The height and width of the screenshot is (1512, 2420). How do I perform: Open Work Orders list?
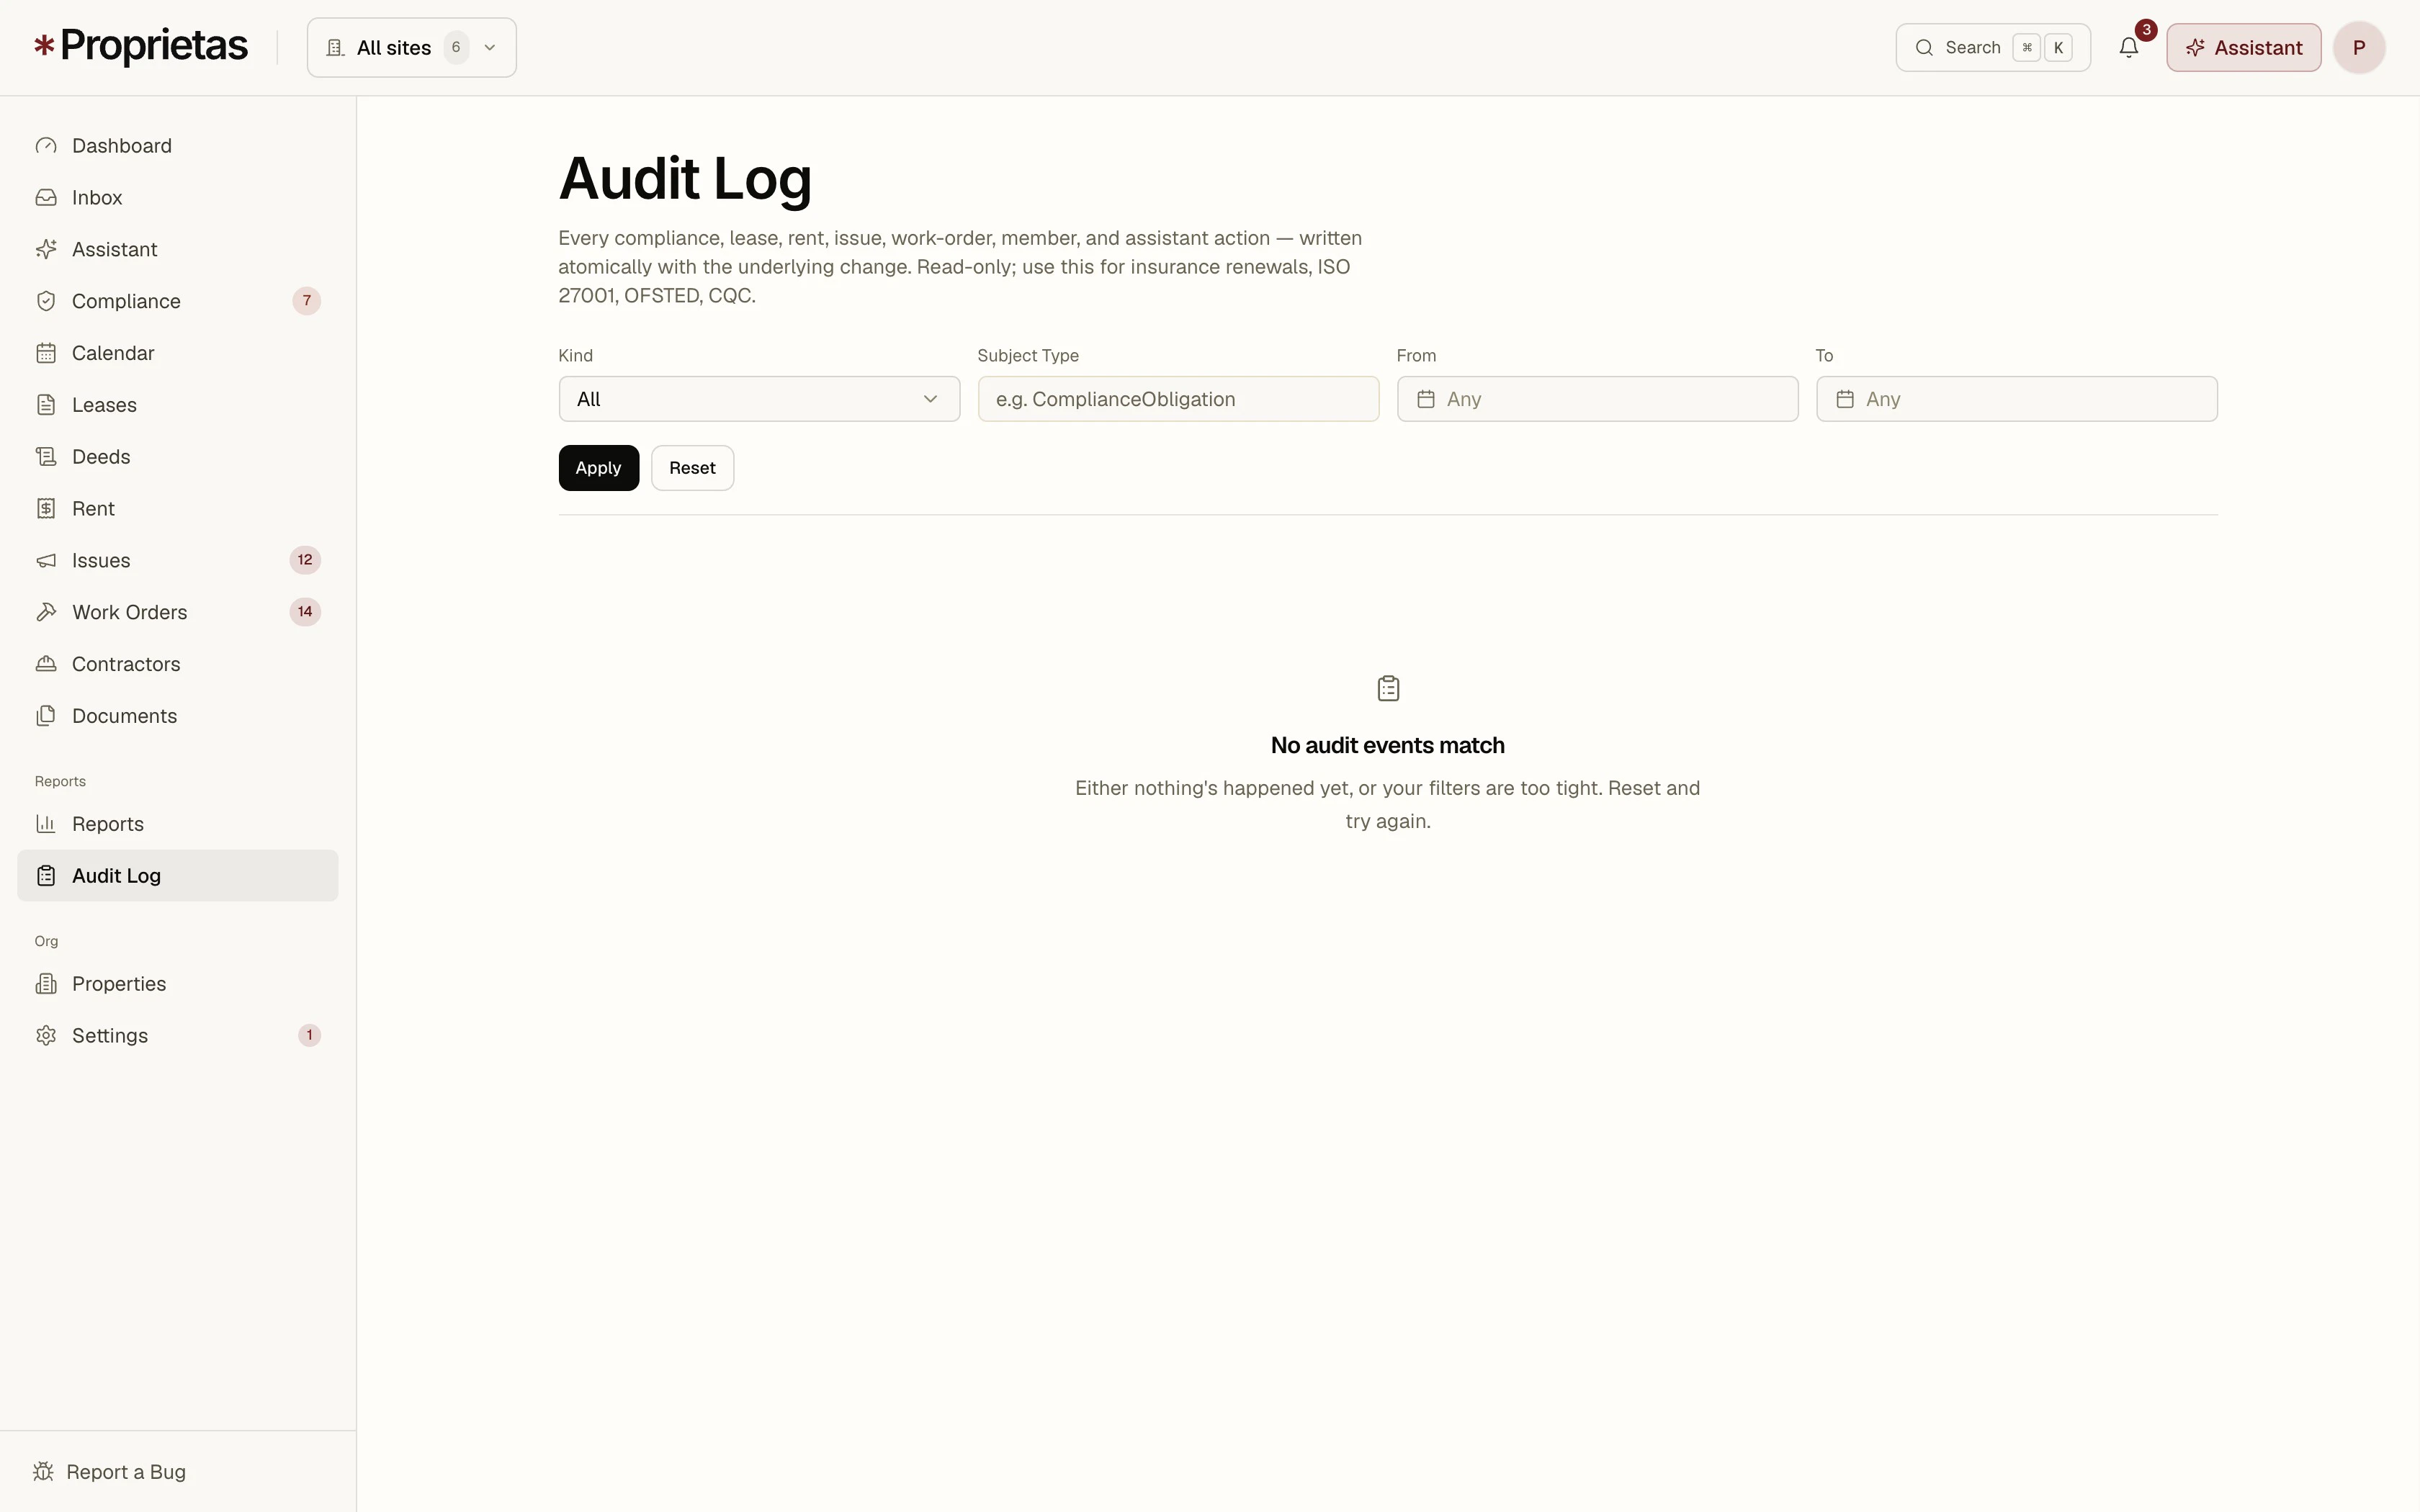tap(178, 612)
